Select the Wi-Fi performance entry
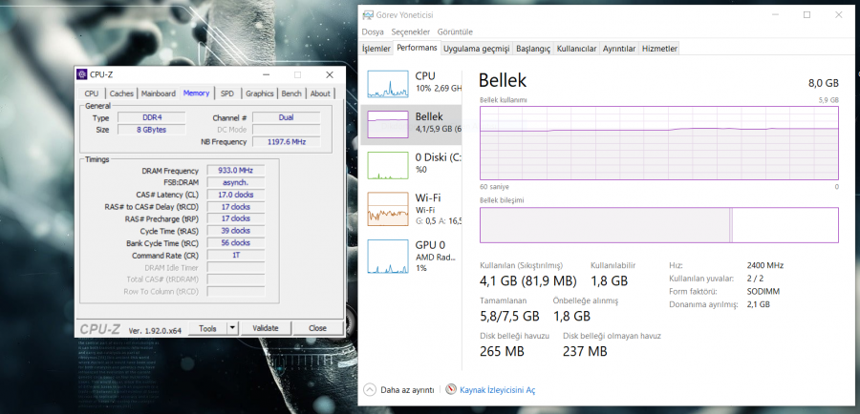This screenshot has height=414, width=860. pos(411,209)
